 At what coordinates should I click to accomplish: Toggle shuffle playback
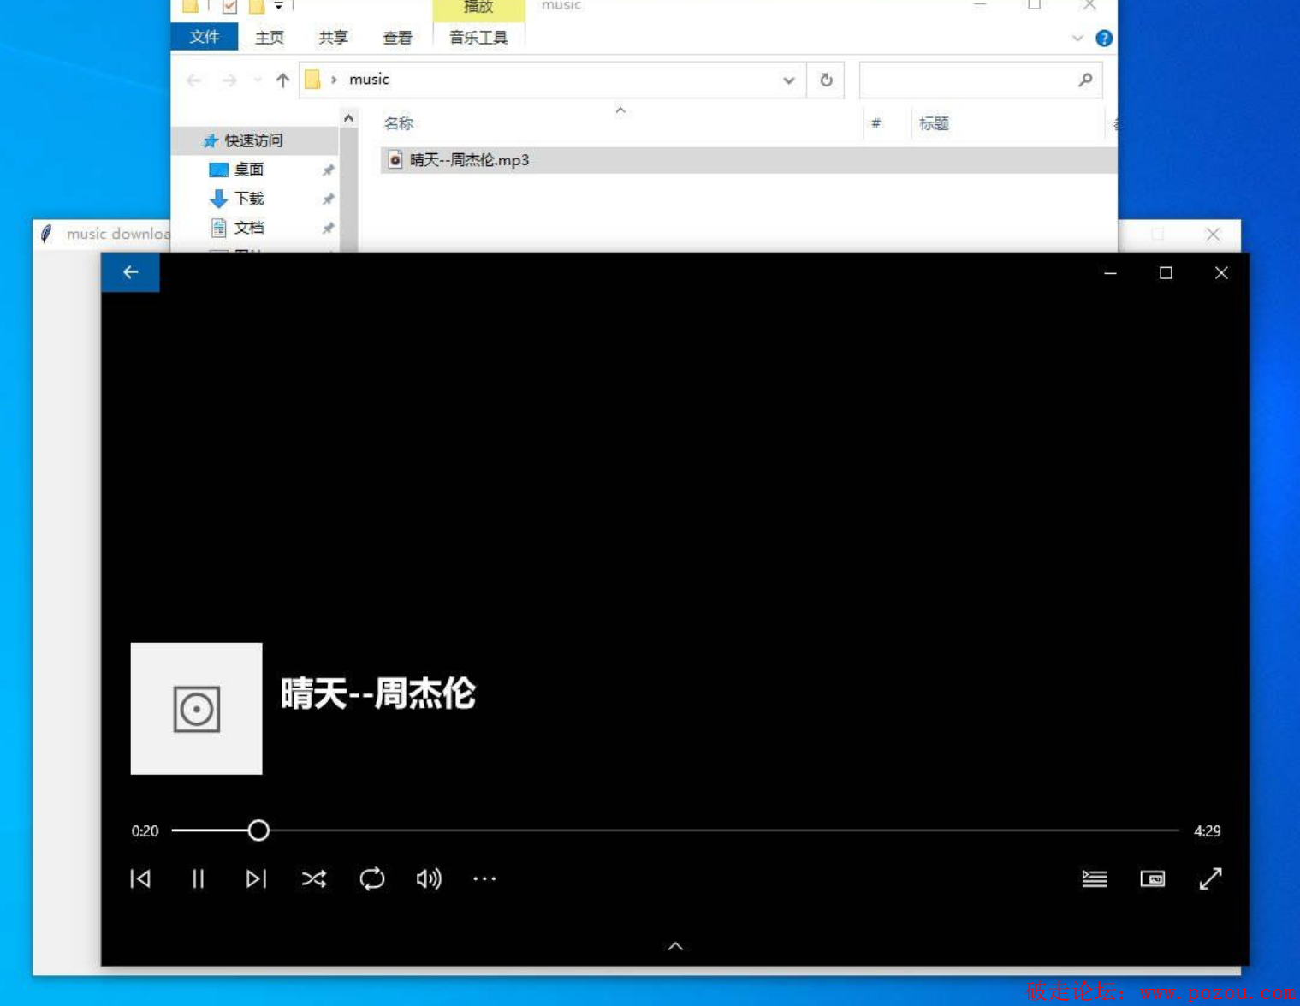[x=314, y=879]
